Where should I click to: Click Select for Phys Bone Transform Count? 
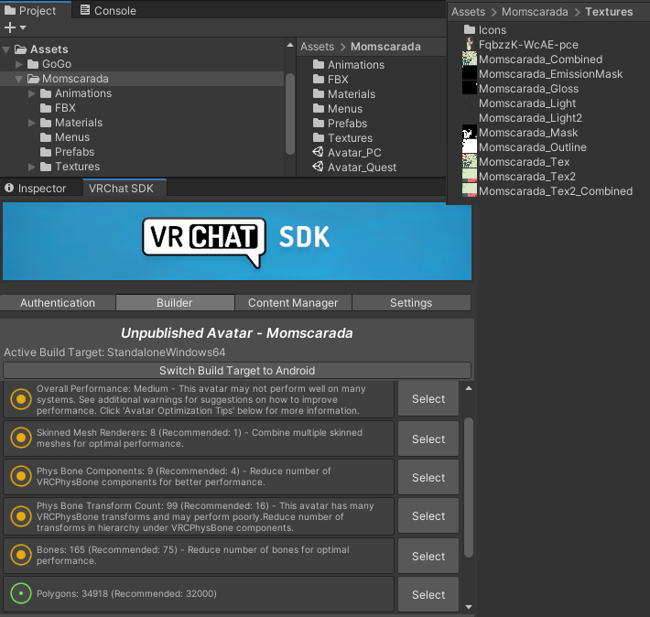coord(428,515)
